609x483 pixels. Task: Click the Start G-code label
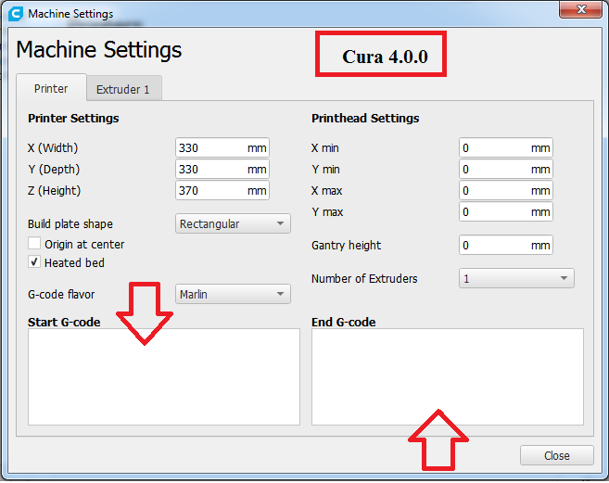[64, 322]
